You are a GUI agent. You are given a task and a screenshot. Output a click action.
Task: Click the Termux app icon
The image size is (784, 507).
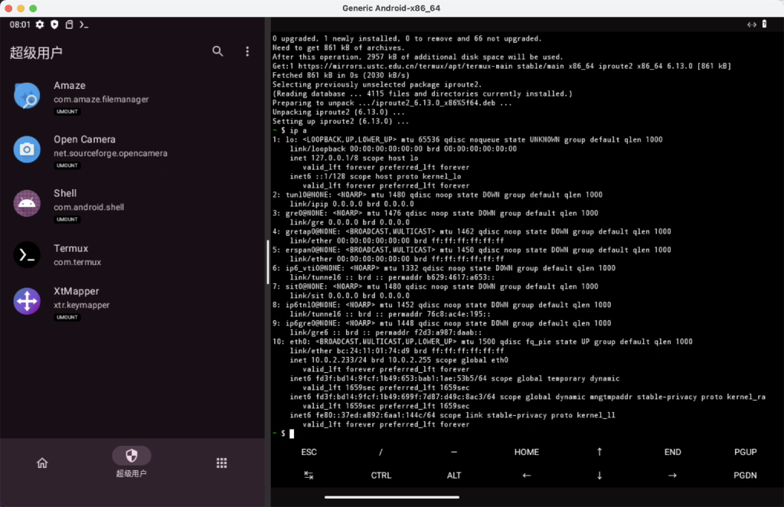coord(27,255)
